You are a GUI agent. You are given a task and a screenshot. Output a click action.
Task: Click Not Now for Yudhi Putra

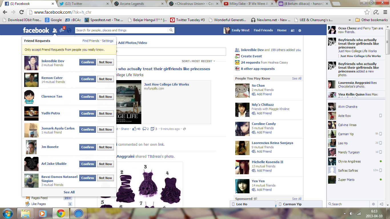[105, 113]
